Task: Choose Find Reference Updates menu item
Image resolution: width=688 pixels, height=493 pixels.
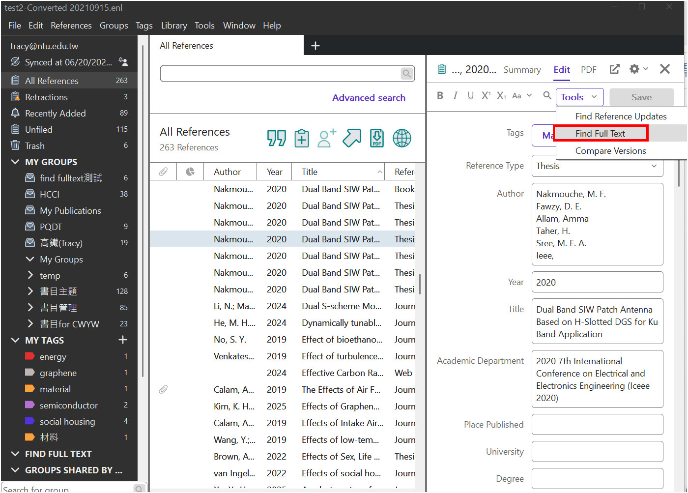Action: click(x=621, y=116)
